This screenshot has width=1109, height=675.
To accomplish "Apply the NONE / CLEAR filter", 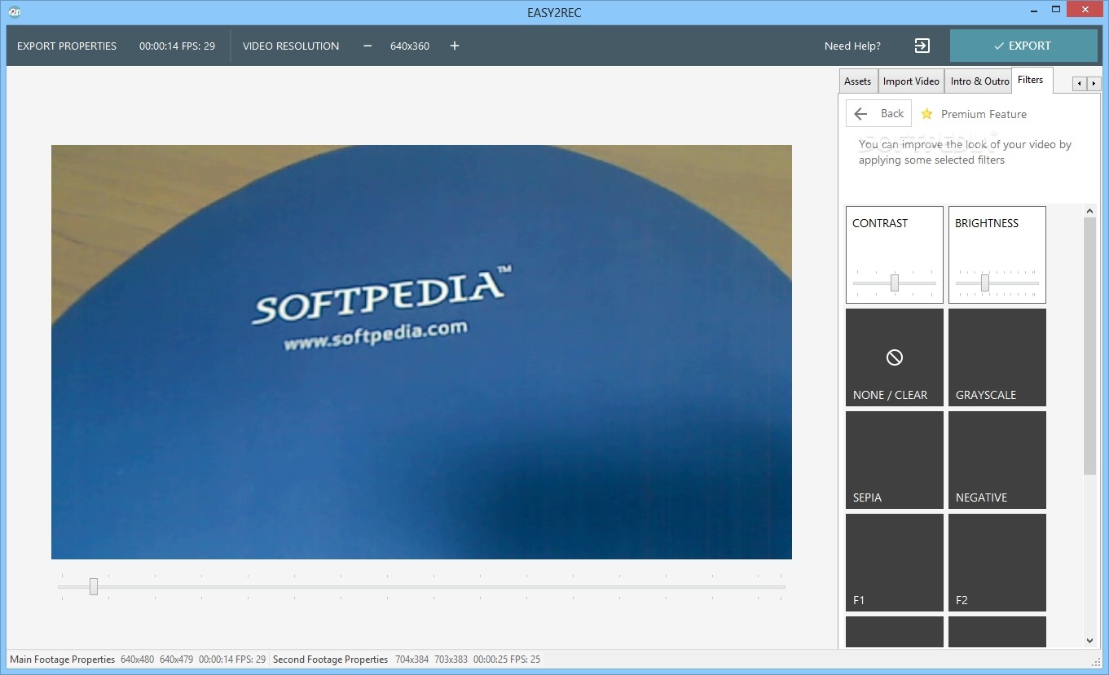I will [x=895, y=357].
